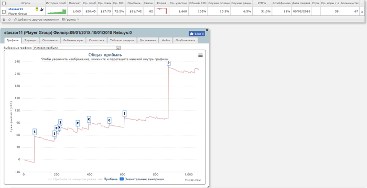Close the staszor11 chart popup
This screenshot has height=188, width=367.
[x=207, y=30]
